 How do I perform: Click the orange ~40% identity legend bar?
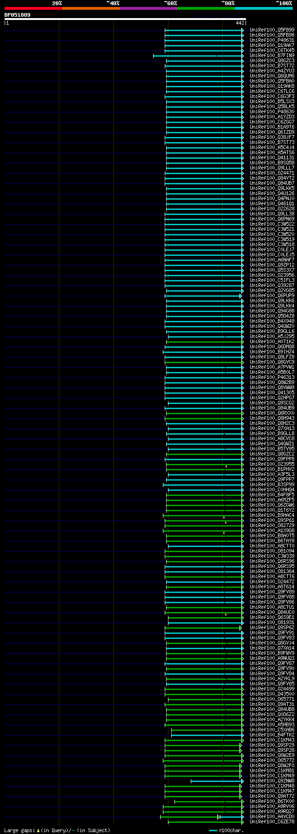pyautogui.click(x=91, y=8)
